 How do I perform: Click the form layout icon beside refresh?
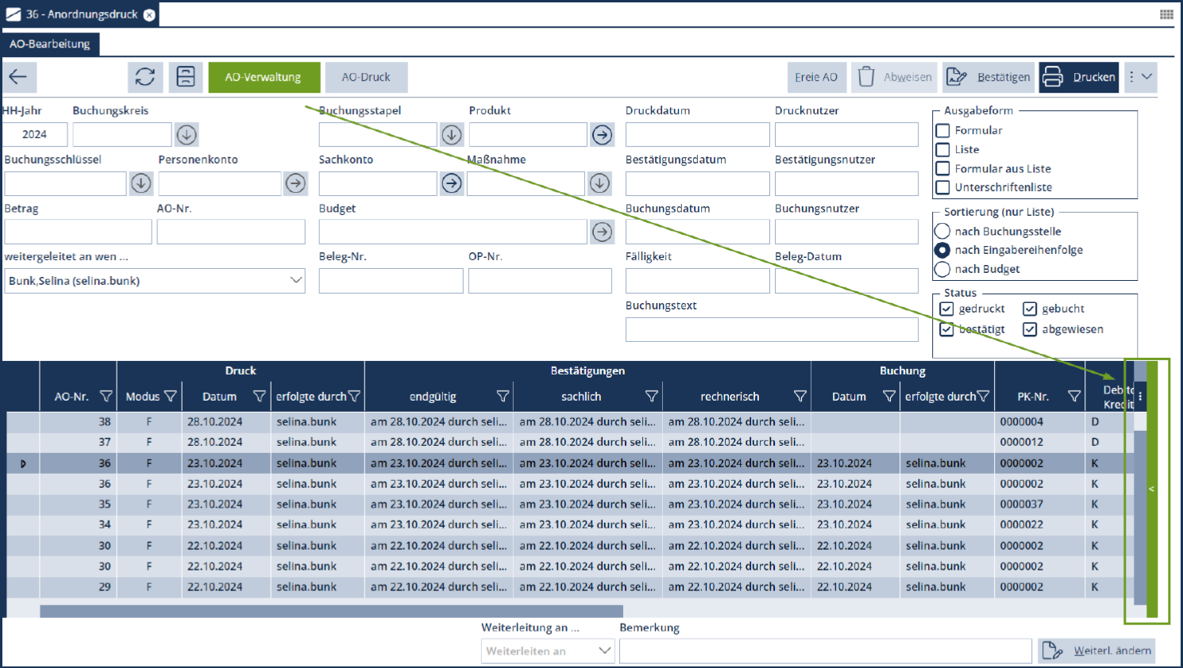point(186,77)
